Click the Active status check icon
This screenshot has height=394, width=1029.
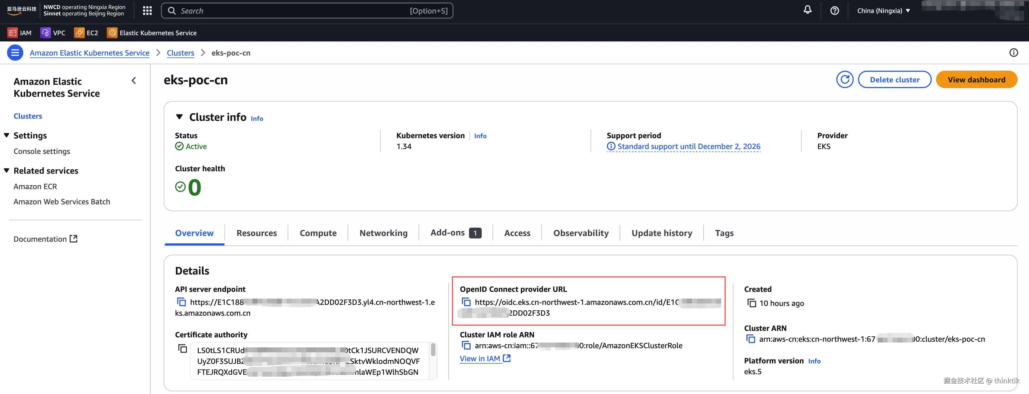179,146
